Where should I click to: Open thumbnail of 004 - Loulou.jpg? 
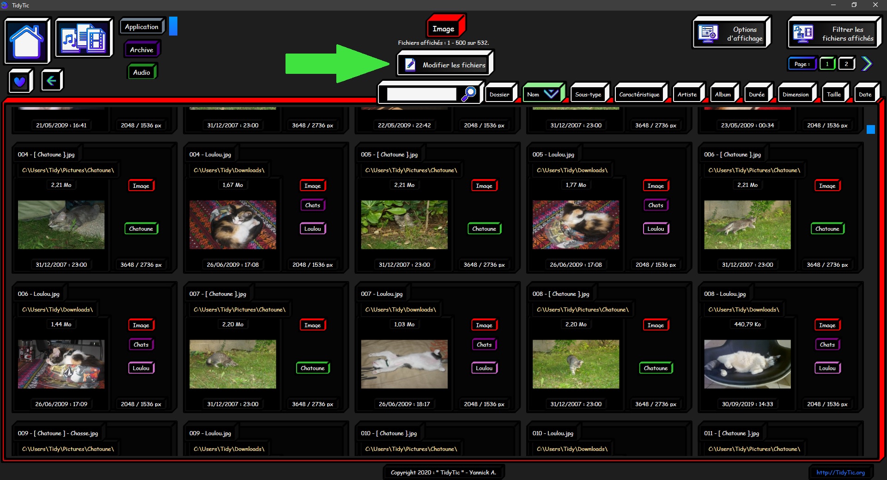[233, 225]
